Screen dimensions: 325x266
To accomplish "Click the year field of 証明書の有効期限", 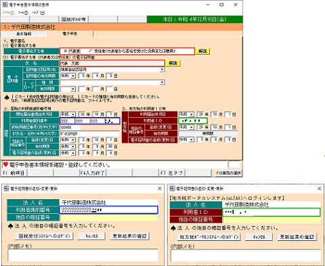I will tap(82, 76).
